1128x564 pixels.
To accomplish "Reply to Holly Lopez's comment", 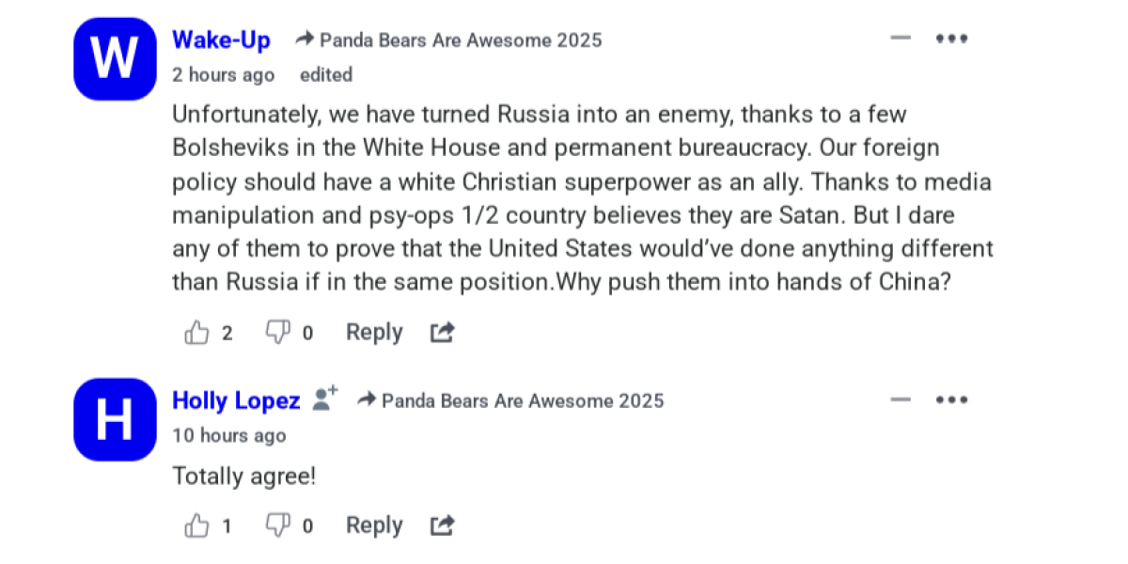I will click(374, 525).
